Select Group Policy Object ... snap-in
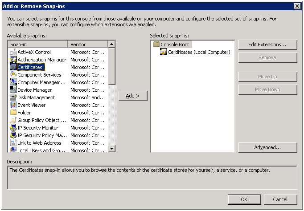This screenshot has width=304, height=211. [42, 120]
